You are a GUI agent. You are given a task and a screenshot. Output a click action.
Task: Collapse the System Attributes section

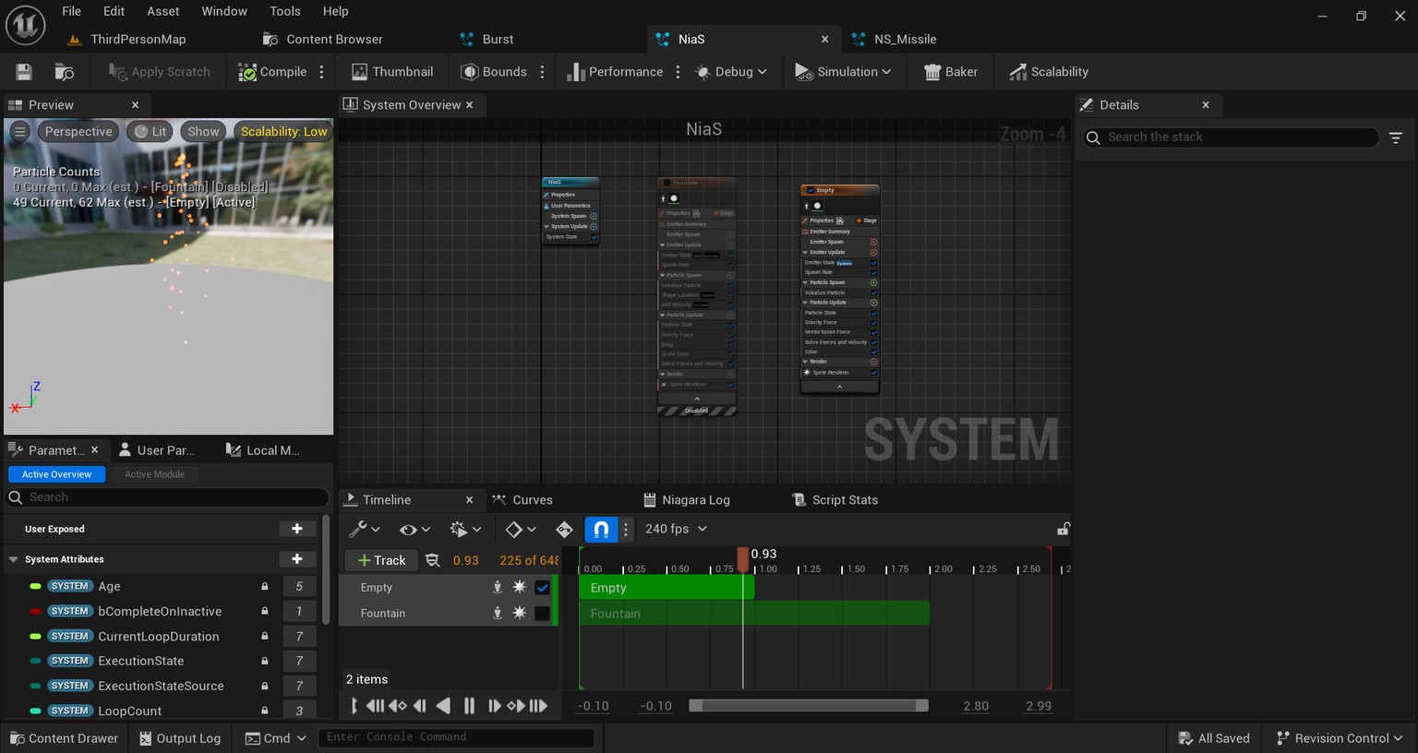point(13,559)
